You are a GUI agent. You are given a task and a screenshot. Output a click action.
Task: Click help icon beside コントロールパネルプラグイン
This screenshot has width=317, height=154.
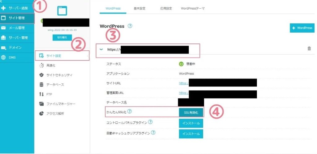coord(150,122)
